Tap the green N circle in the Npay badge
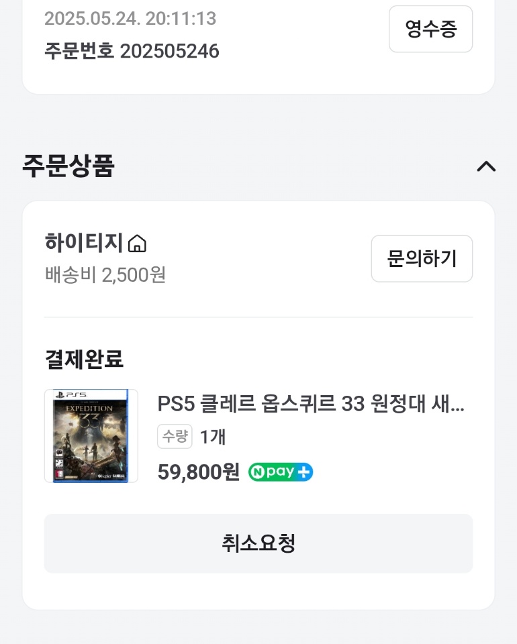 coord(257,472)
